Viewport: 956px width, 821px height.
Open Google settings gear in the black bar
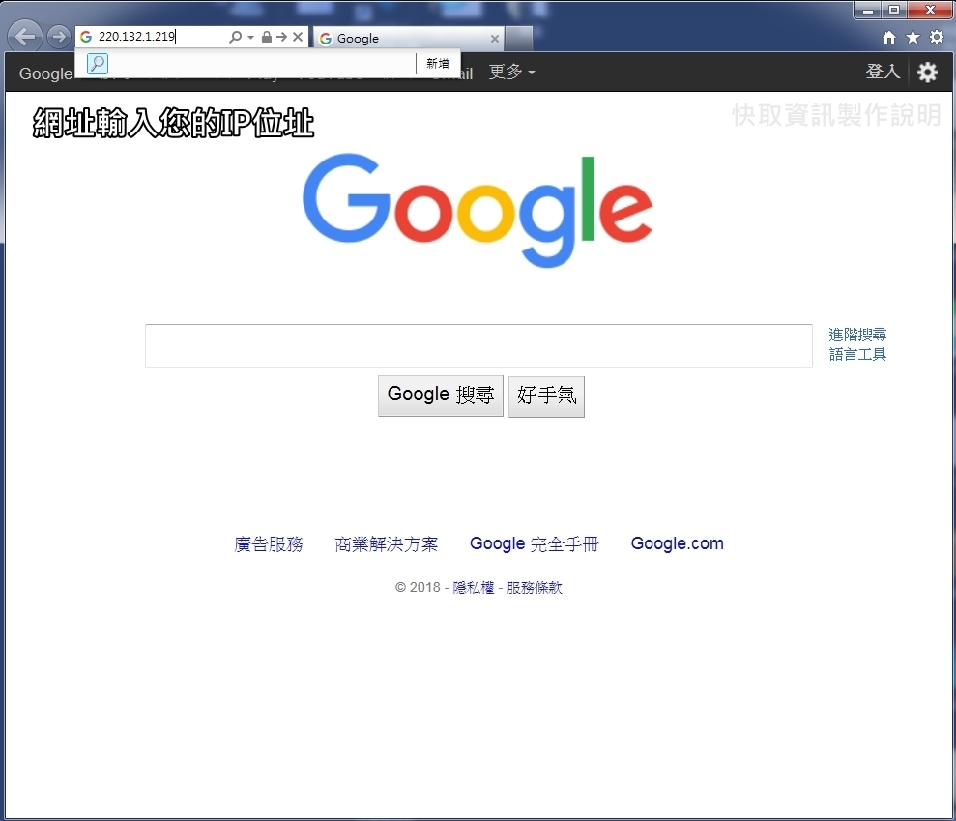(x=927, y=72)
